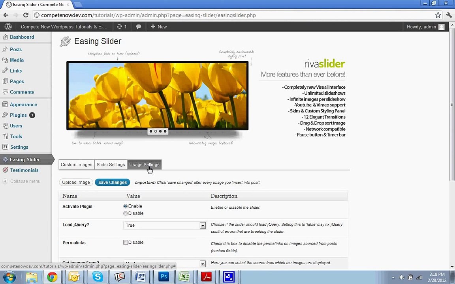
Task: Switch to the Slider Settings tab
Action: (x=111, y=164)
